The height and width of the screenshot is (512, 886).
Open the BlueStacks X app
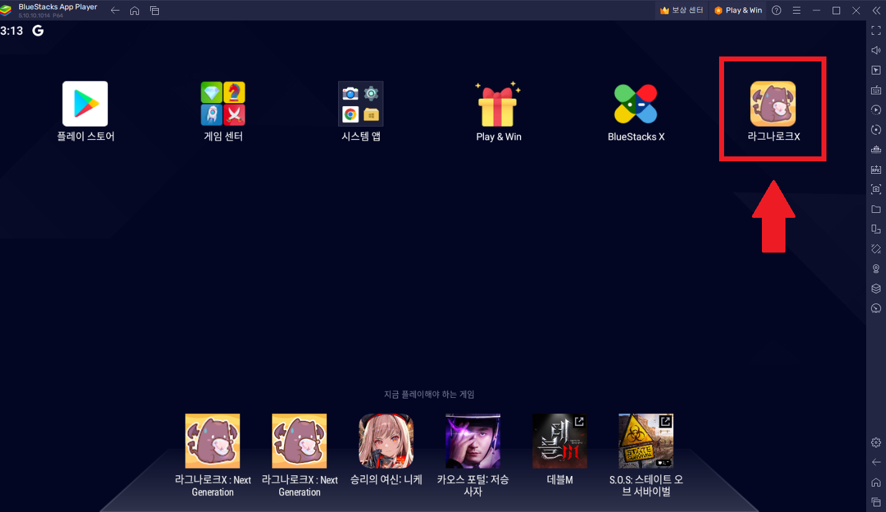click(x=636, y=104)
